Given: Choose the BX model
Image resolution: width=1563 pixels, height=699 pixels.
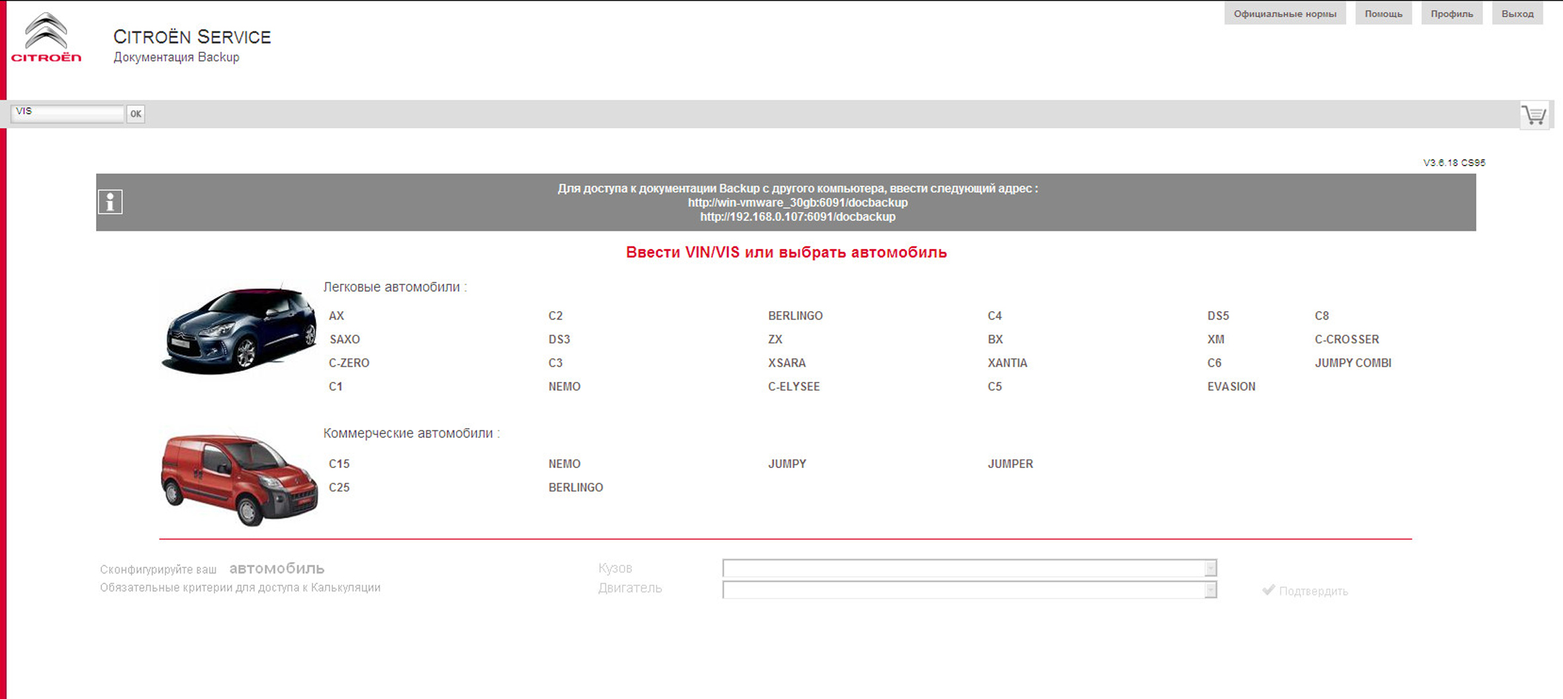Looking at the screenshot, I should click(x=995, y=340).
